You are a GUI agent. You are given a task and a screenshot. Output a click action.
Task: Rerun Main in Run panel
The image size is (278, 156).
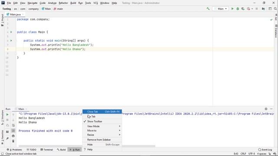click(x=7, y=114)
